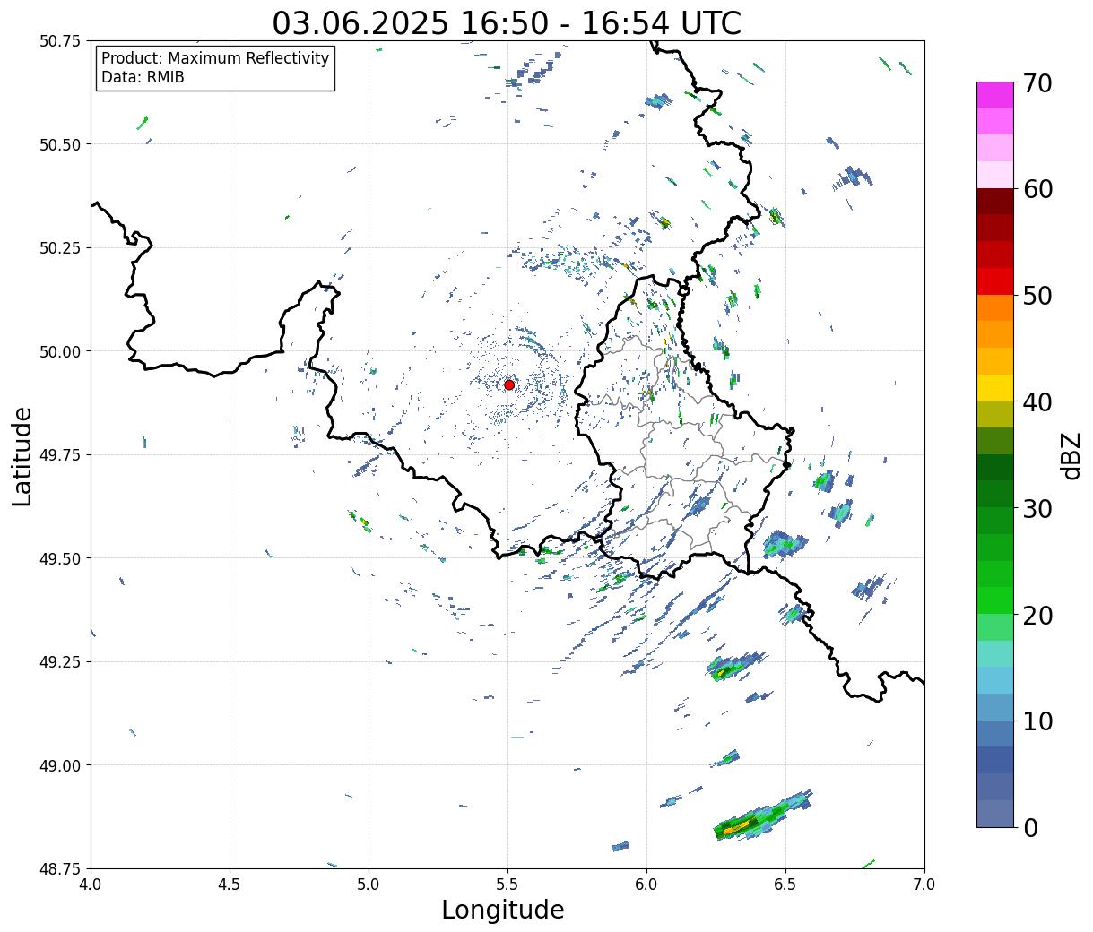Click the 'Product: Maximum Reflectivity' text
This screenshot has width=1093, height=932.
click(215, 58)
